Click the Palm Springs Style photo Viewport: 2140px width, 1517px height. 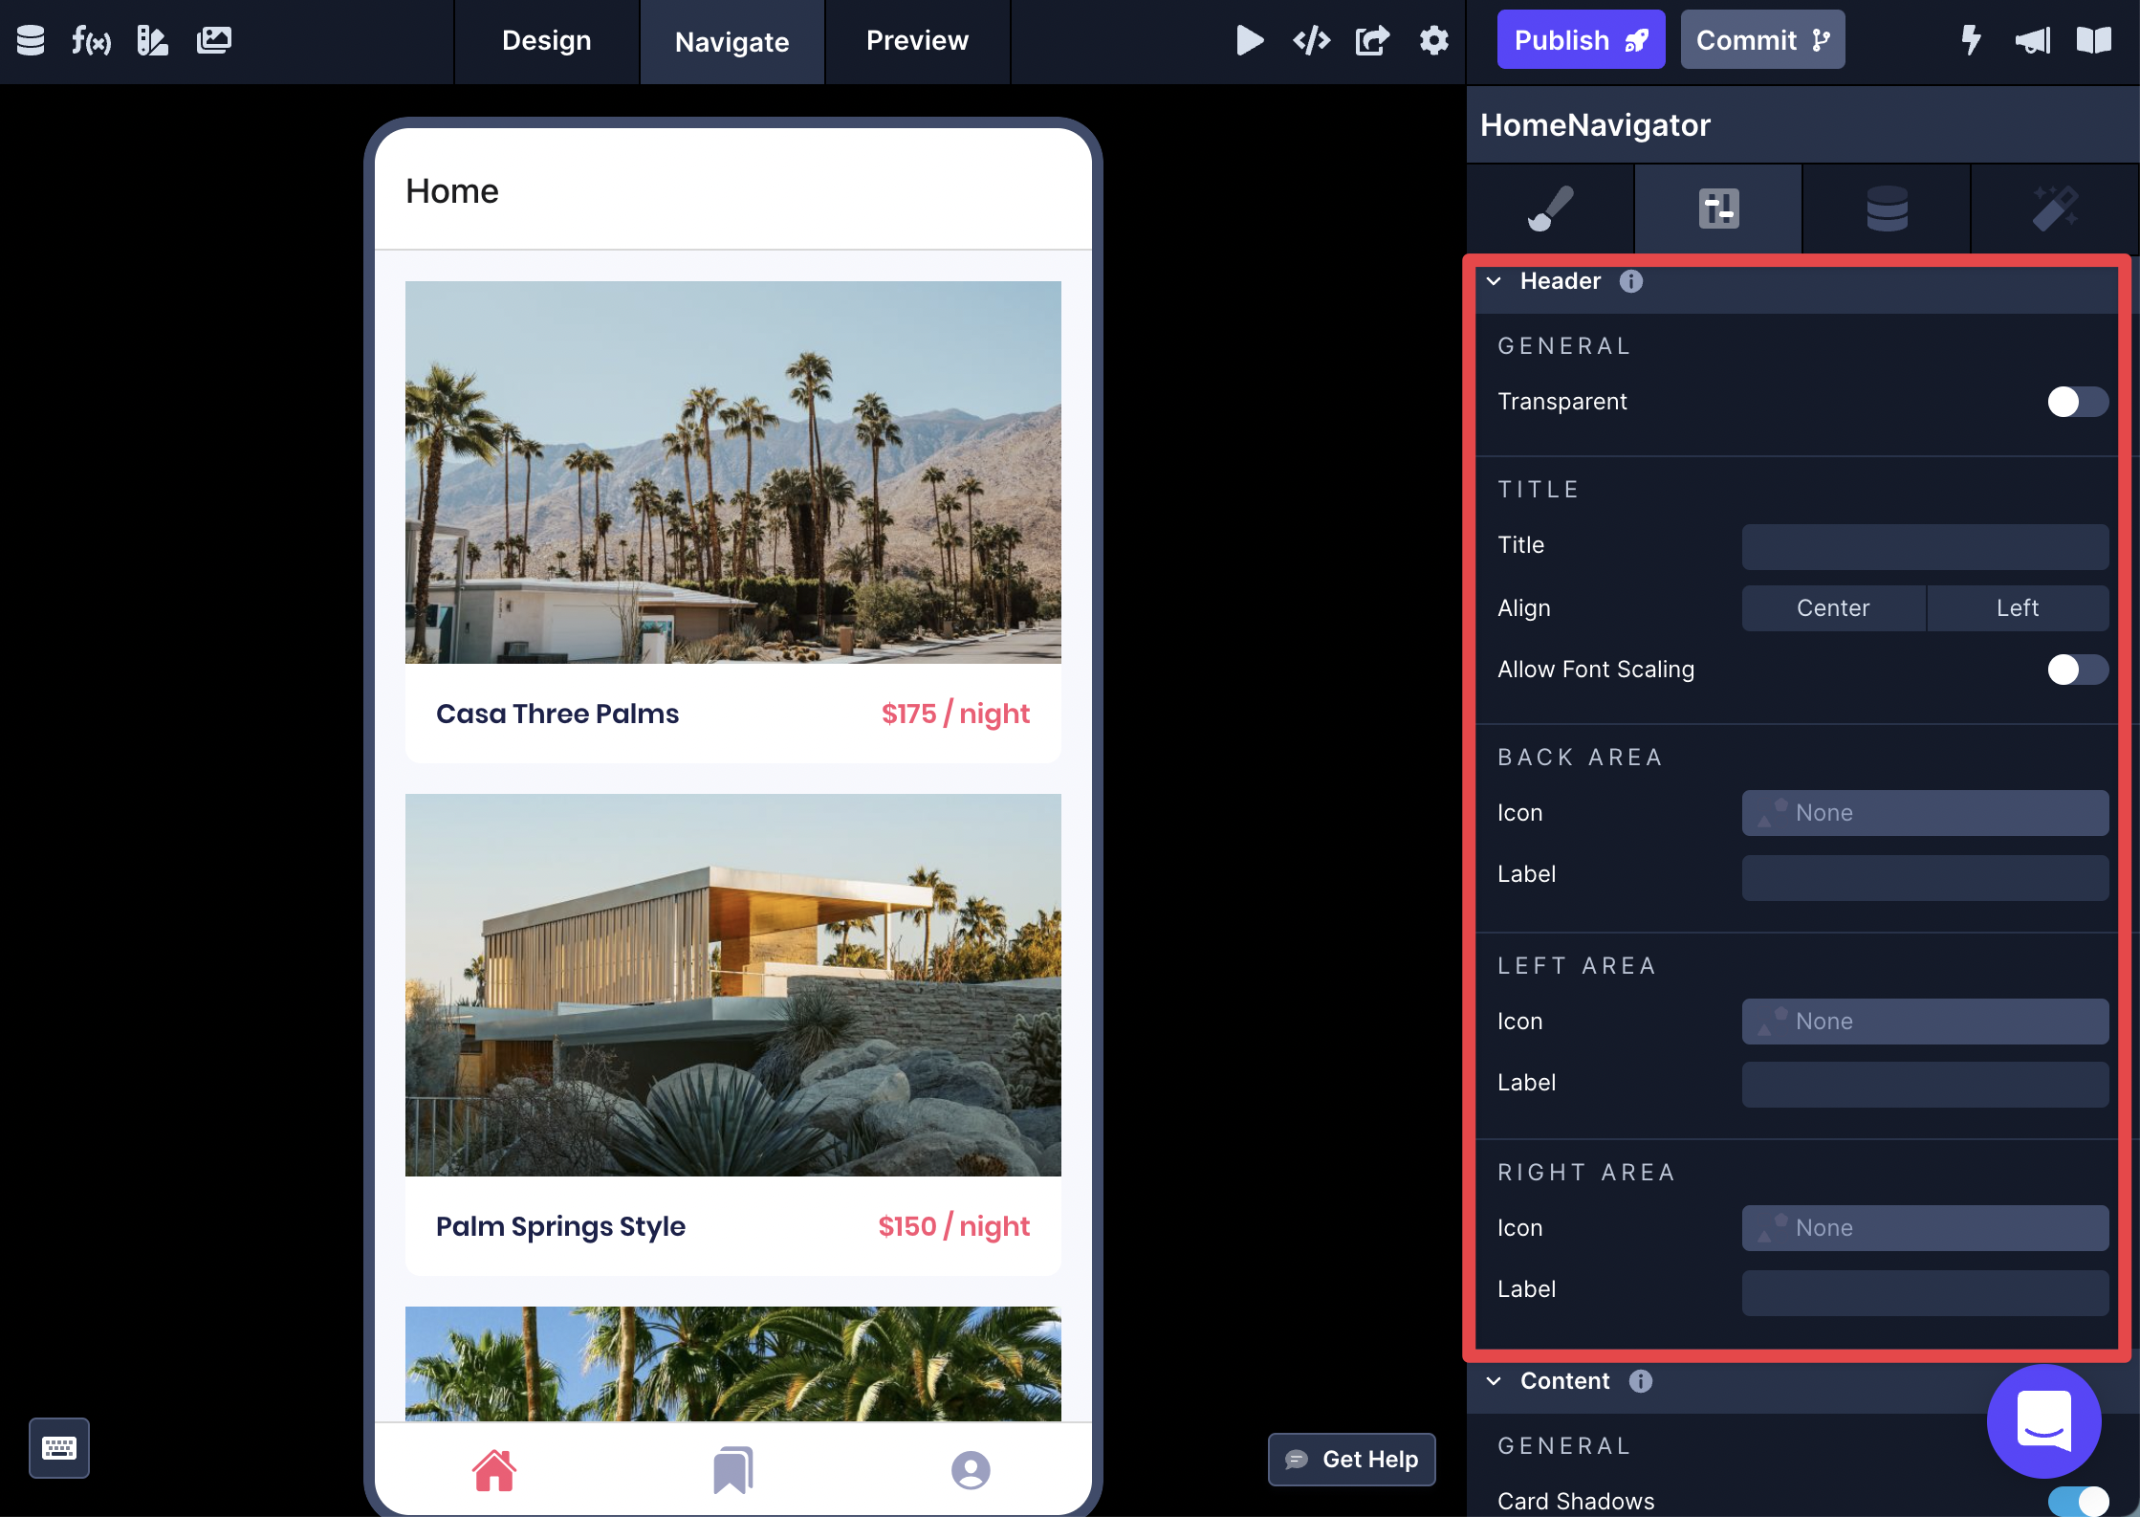pyautogui.click(x=733, y=985)
